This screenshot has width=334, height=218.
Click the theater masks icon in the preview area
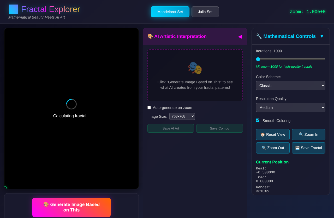(195, 68)
